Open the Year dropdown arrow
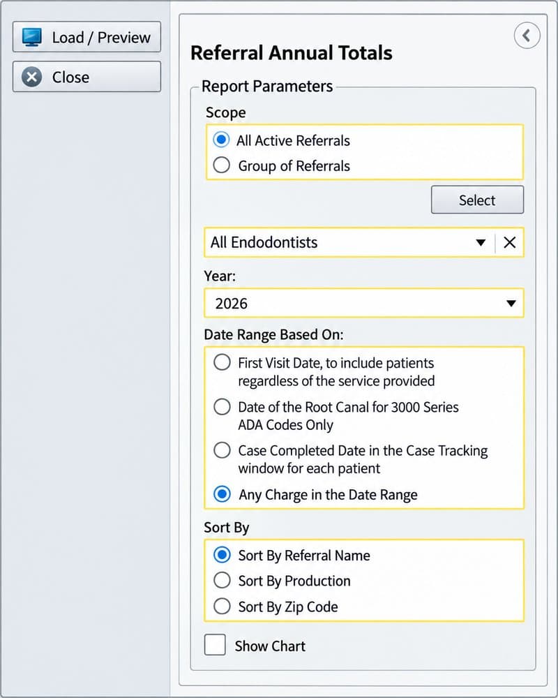This screenshot has height=698, width=558. pyautogui.click(x=511, y=304)
